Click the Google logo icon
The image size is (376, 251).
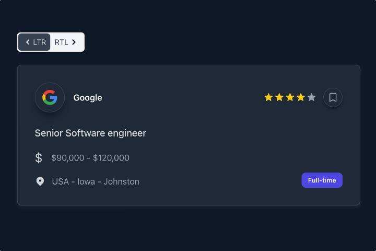click(50, 97)
